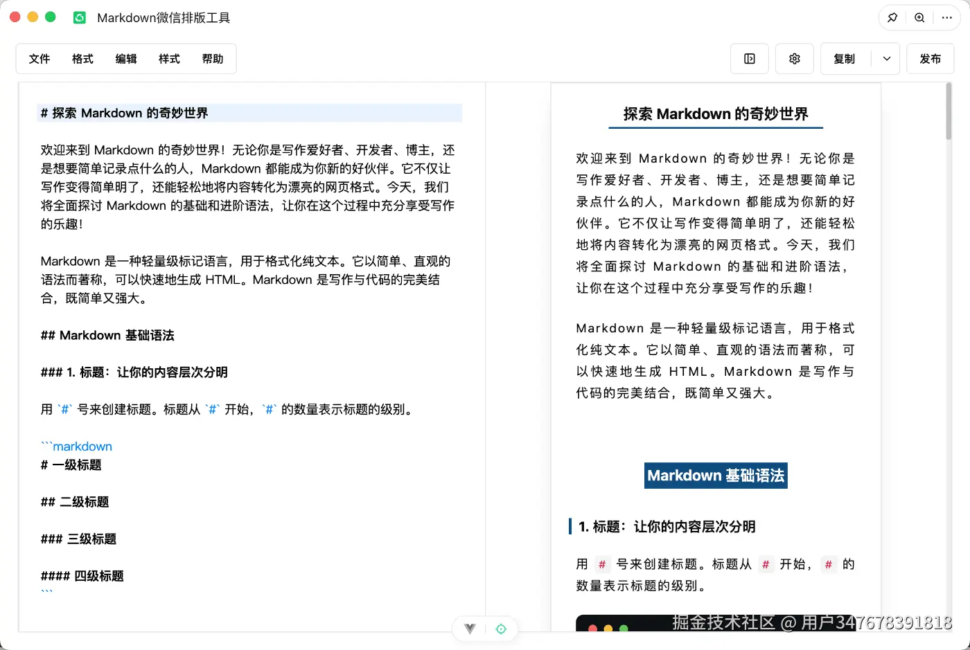970x650 pixels.
Task: Click the zoom magnifier icon
Action: [x=919, y=18]
